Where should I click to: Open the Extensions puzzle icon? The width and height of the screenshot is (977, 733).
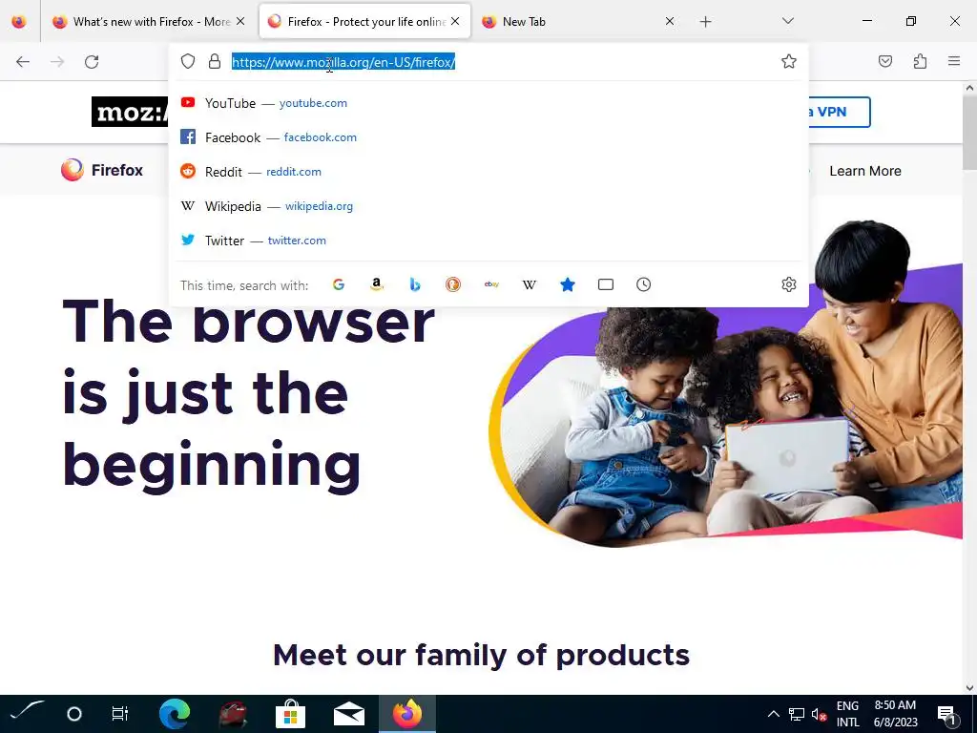coord(920,61)
